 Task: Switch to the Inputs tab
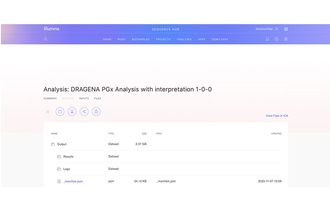[x=84, y=98]
